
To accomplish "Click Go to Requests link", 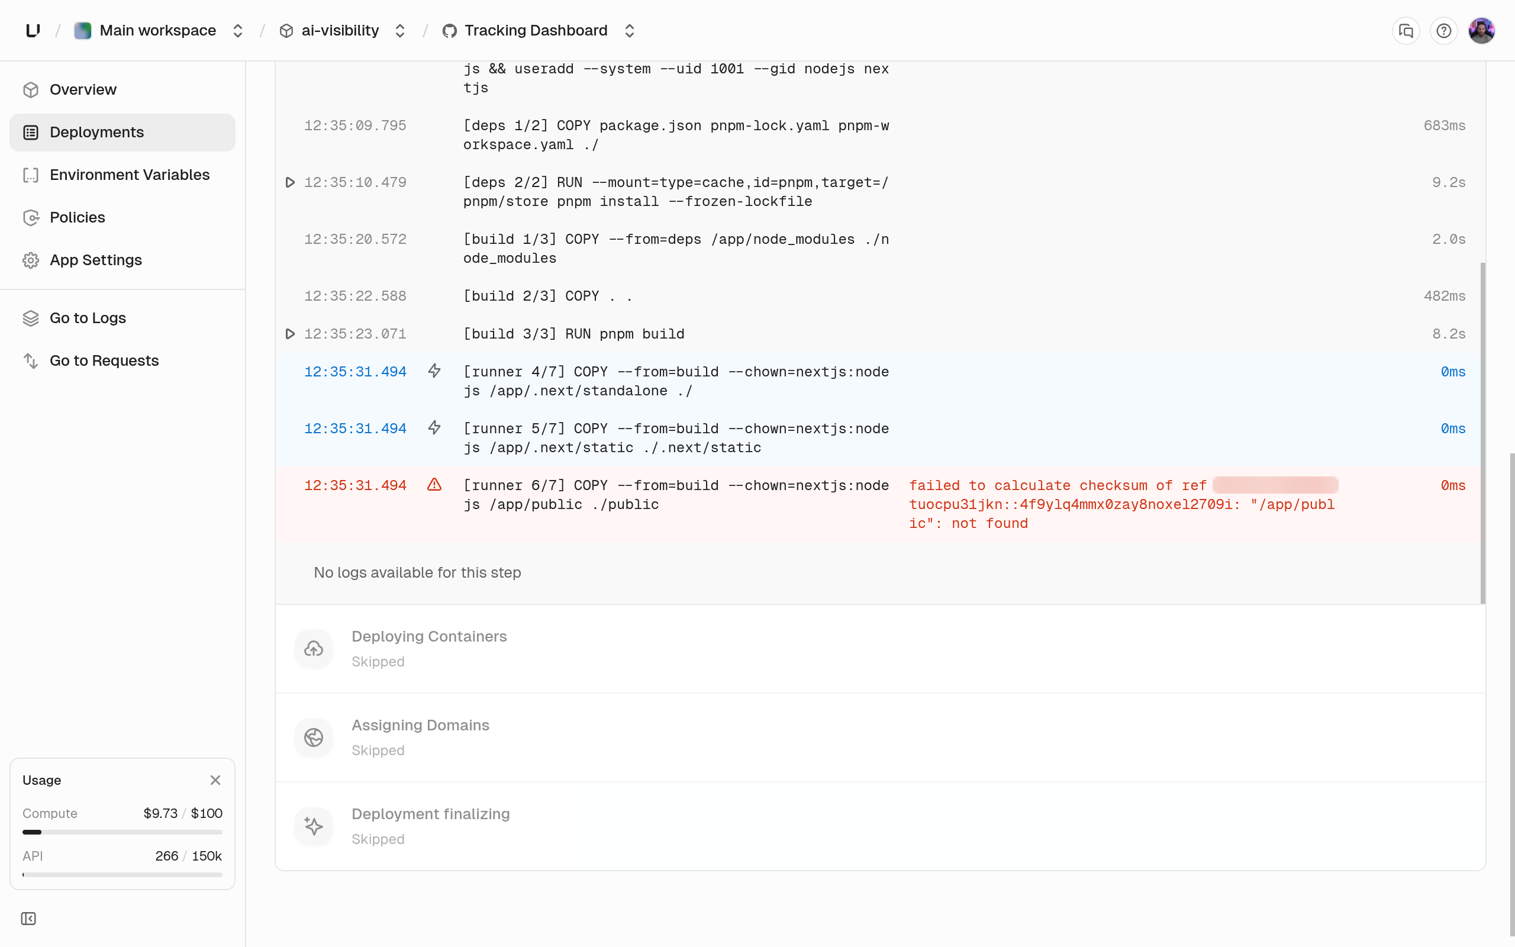I will pos(122,361).
